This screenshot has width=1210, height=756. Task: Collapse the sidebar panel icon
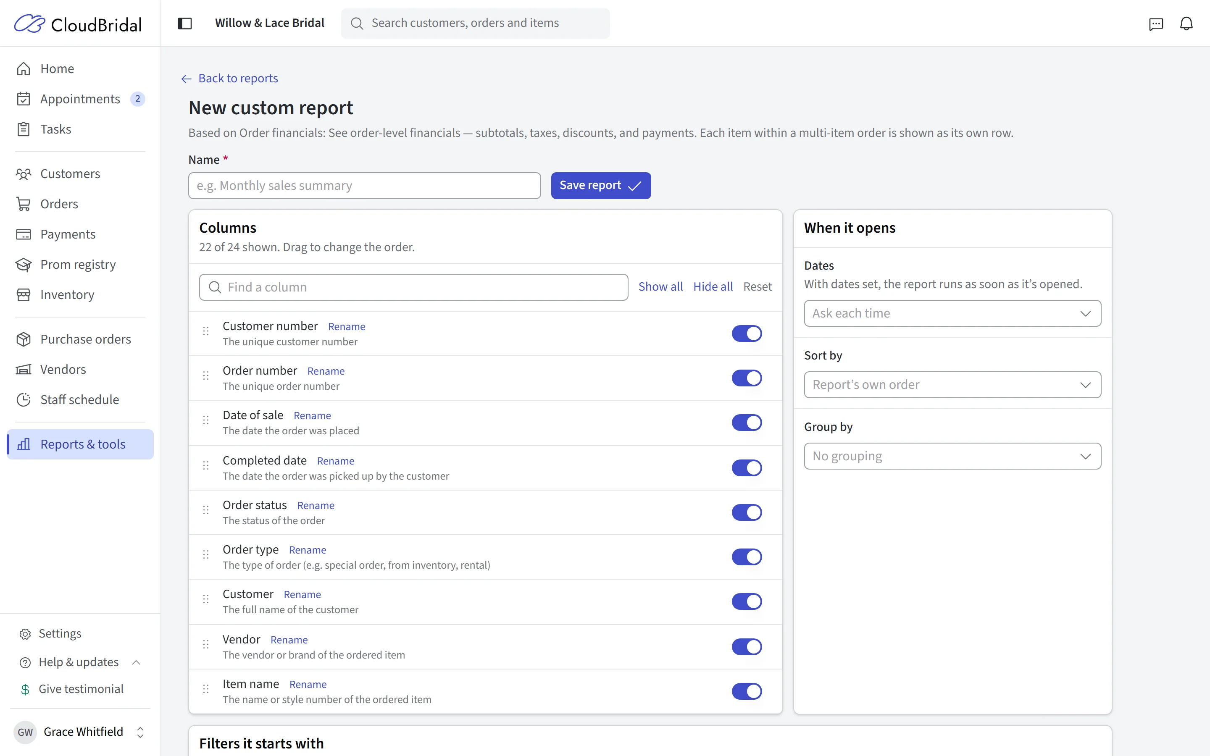pos(185,24)
